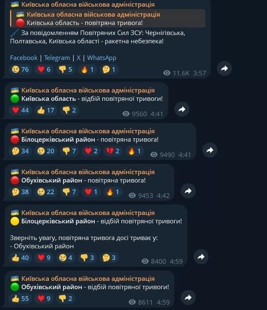
Task: Open the X link in first message
Action: pyautogui.click(x=78, y=58)
